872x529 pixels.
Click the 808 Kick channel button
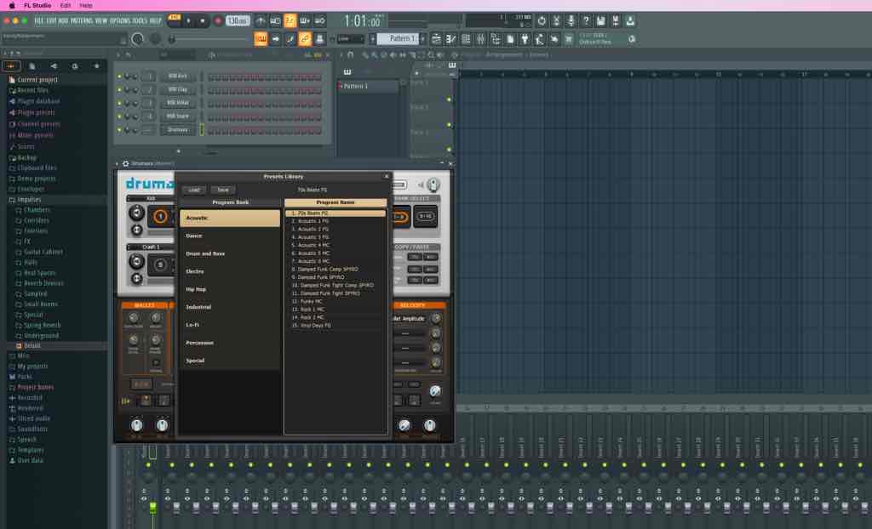coord(178,77)
